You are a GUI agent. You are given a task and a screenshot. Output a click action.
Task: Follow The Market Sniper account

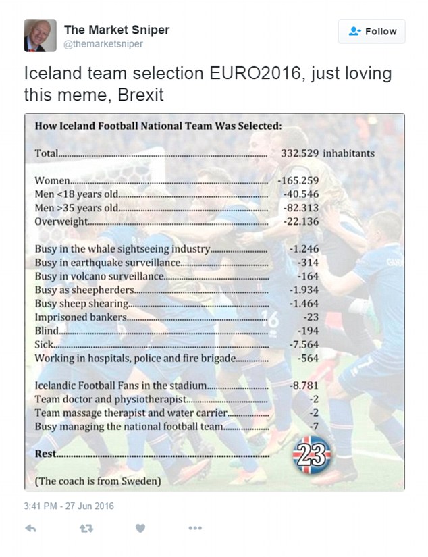coord(373,32)
